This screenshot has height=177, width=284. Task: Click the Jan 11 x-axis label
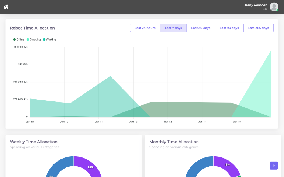click(98, 122)
